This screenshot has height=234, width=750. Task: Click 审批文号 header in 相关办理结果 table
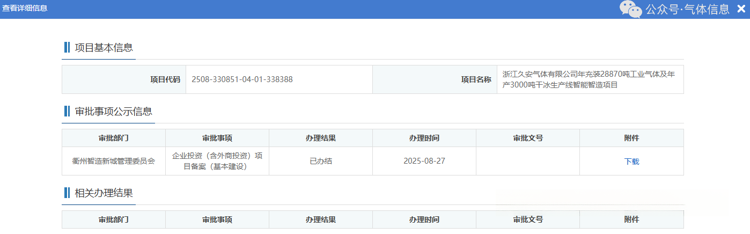tap(528, 220)
